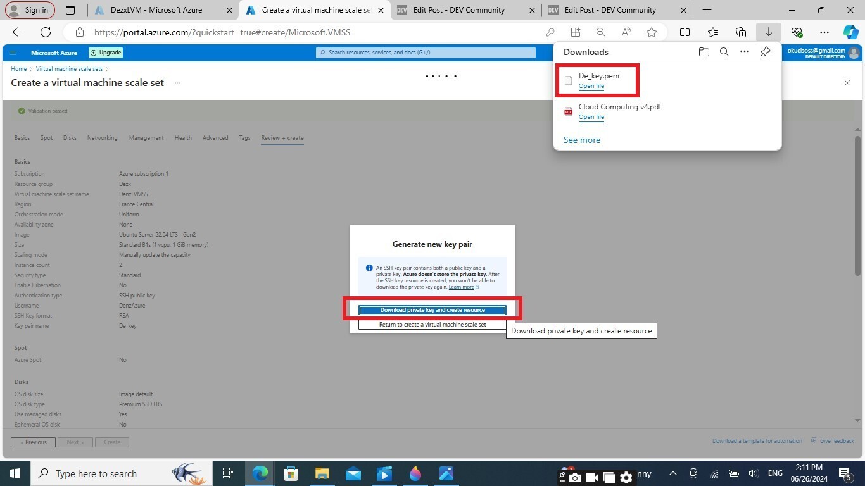This screenshot has height=486, width=865.
Task: Click the capture settings gear icon
Action: [x=626, y=477]
